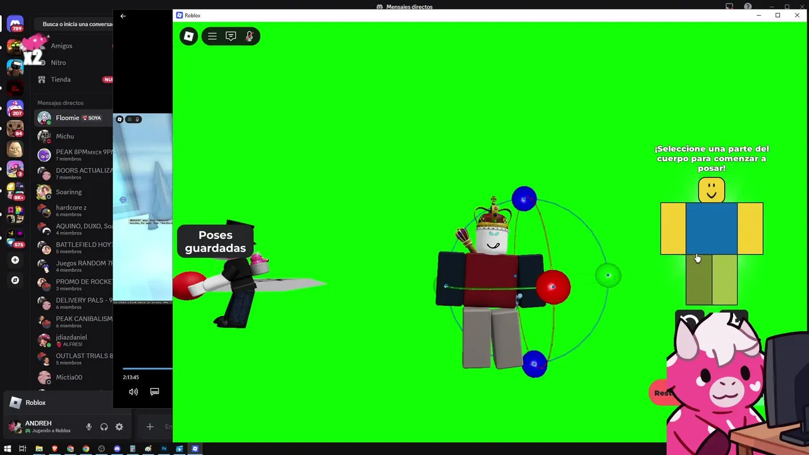Open File Explorer from the taskbar
Viewport: 809px width, 455px height.
click(x=39, y=449)
